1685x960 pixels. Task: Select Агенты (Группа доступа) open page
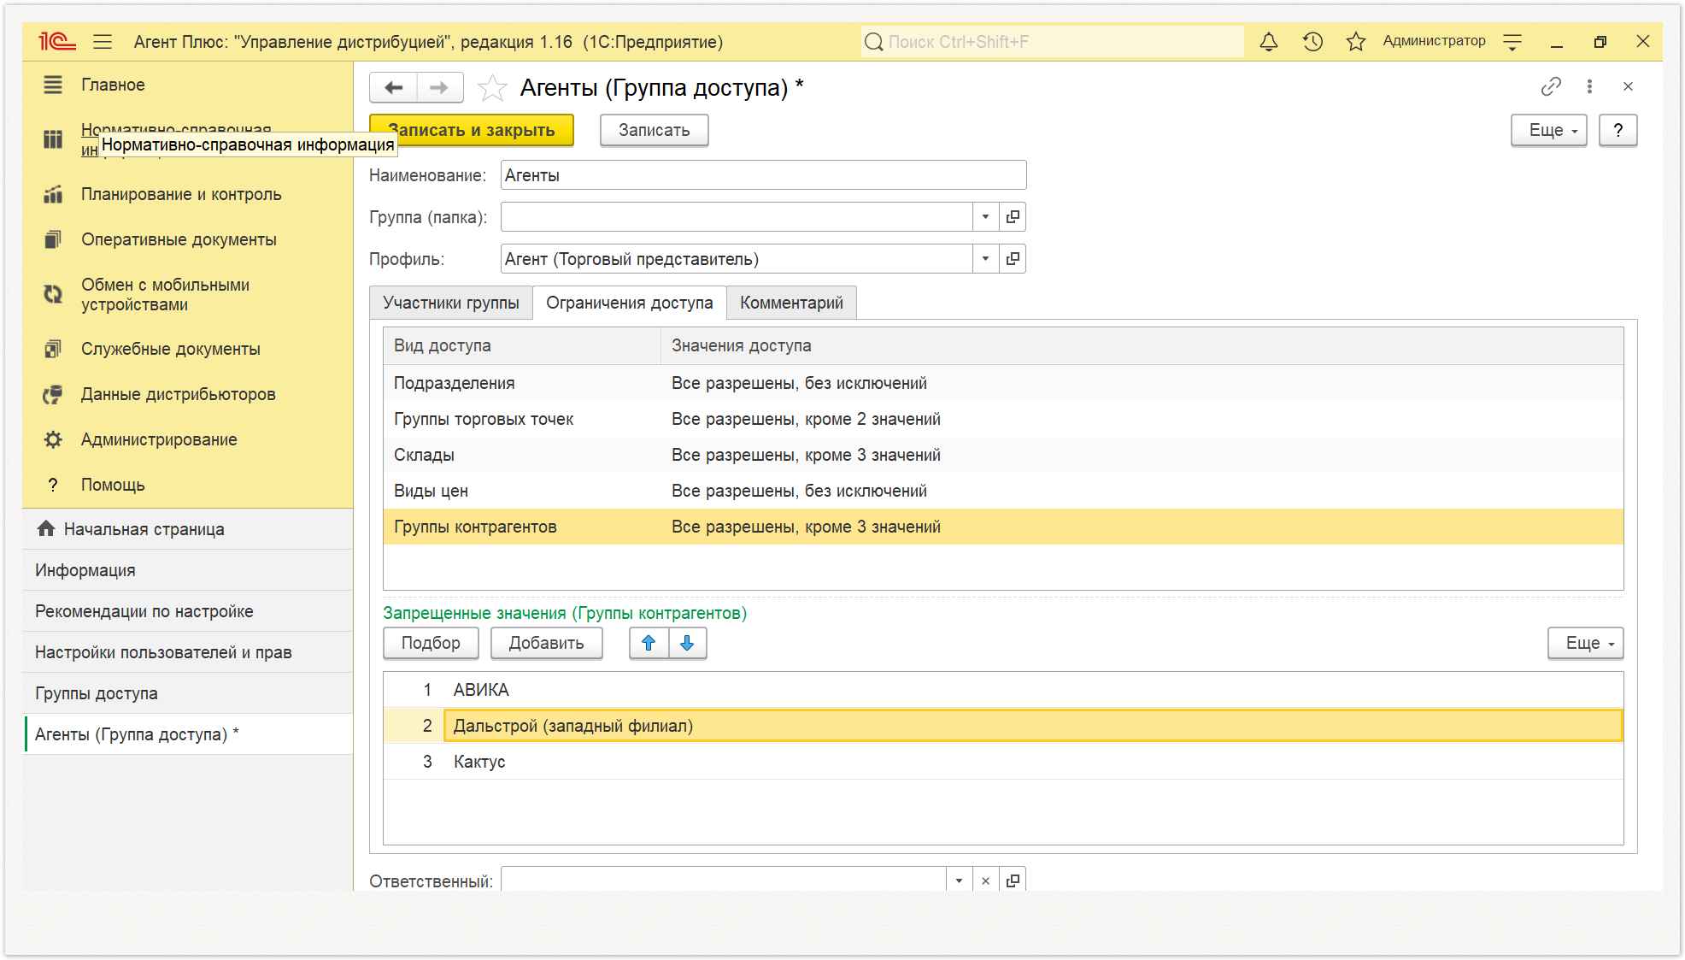(x=188, y=734)
